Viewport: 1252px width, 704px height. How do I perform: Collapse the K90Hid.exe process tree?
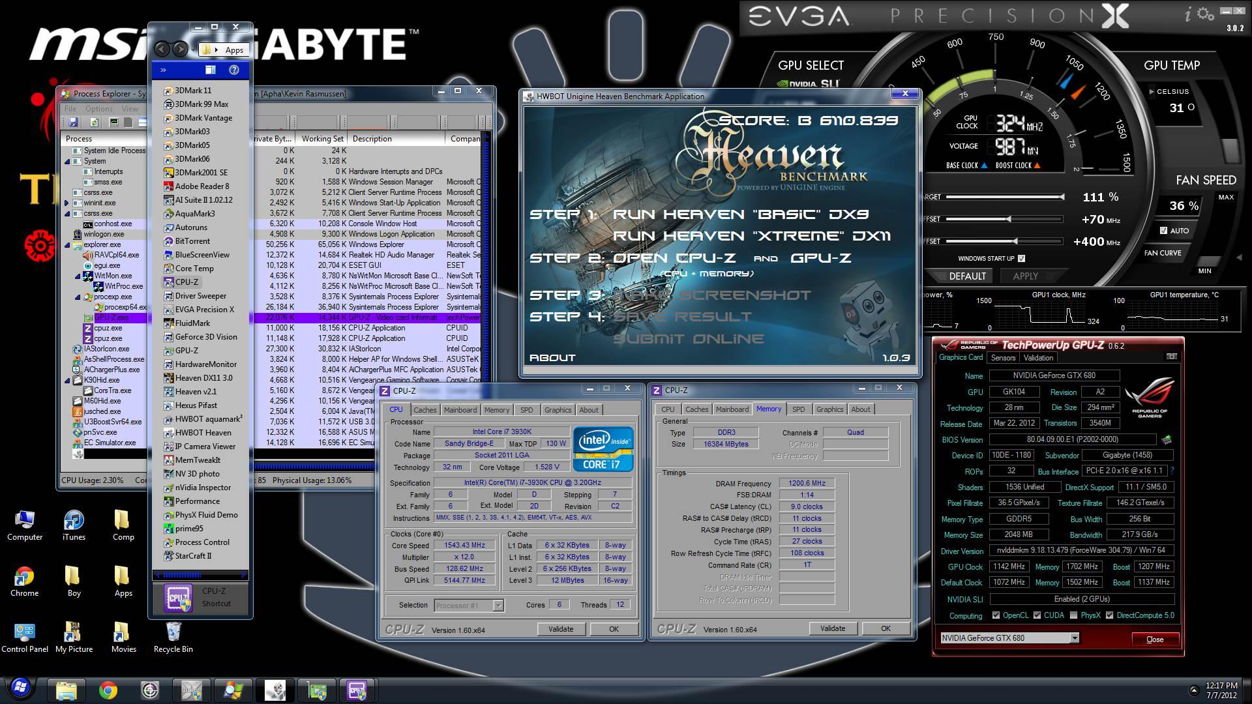pyautogui.click(x=67, y=381)
